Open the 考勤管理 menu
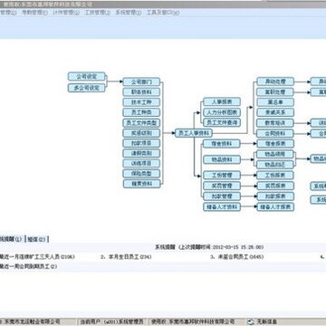 [34, 13]
